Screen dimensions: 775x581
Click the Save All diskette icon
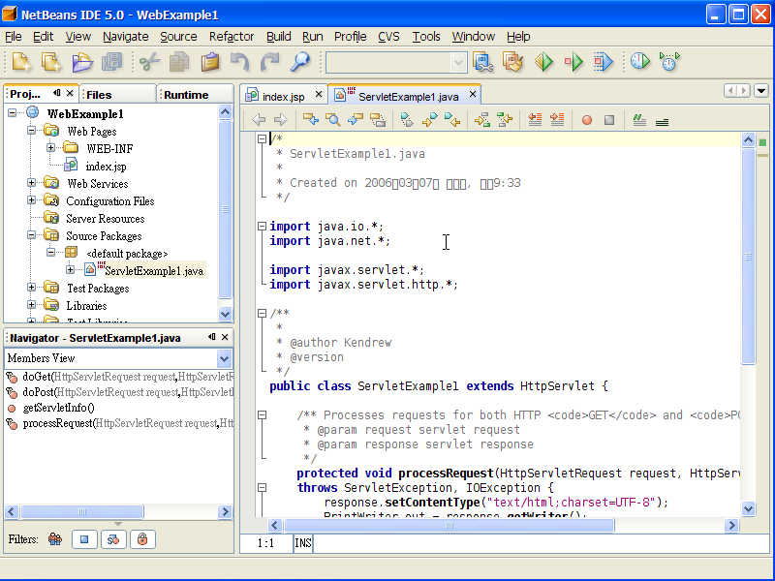(112, 62)
